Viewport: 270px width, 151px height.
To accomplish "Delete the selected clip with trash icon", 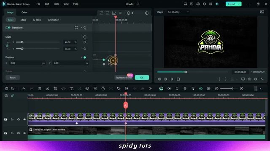I will (x=40, y=89).
